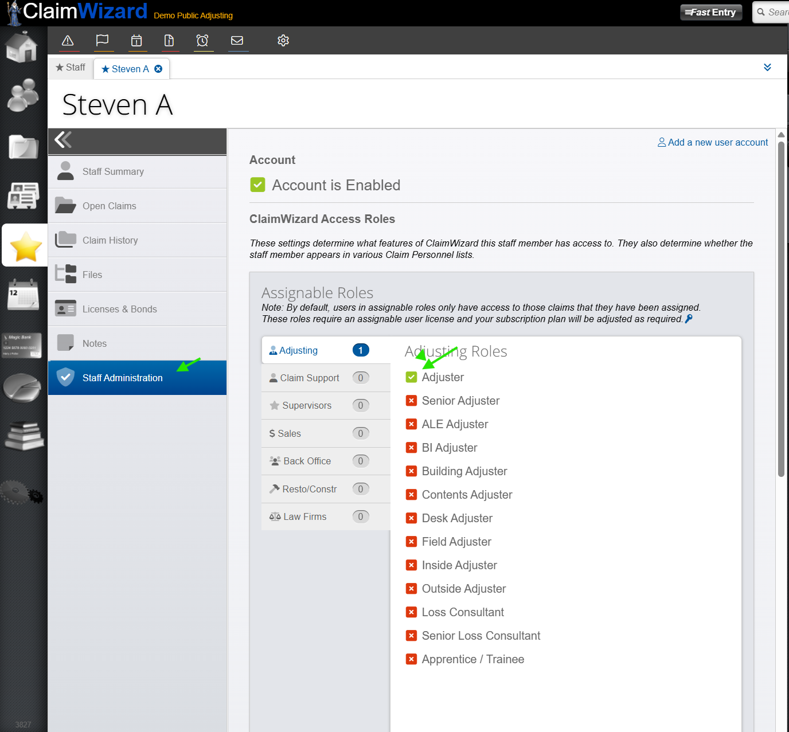Open Staff Summary in side menu
This screenshot has width=789, height=732.
[x=138, y=171]
